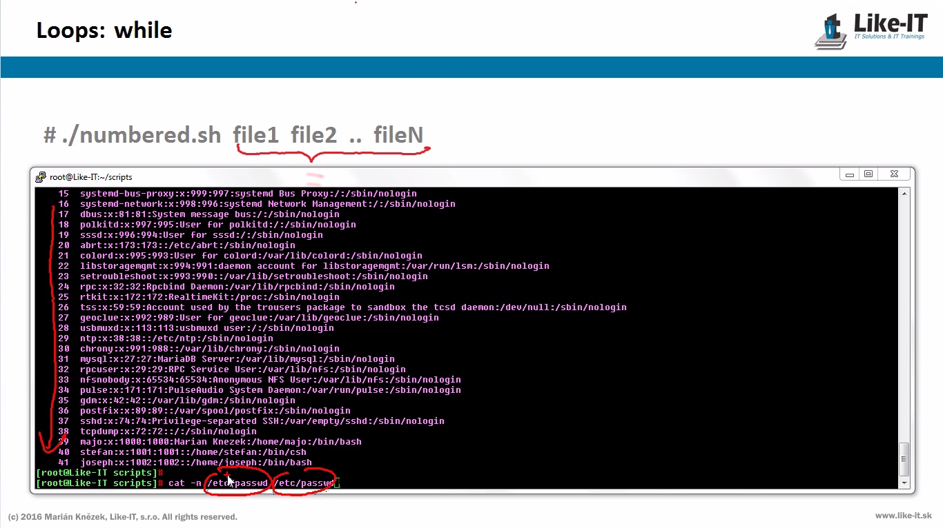This screenshot has height=528, width=943.
Task: Click the root@Like-IT:~/scripts window title
Action: [x=90, y=177]
